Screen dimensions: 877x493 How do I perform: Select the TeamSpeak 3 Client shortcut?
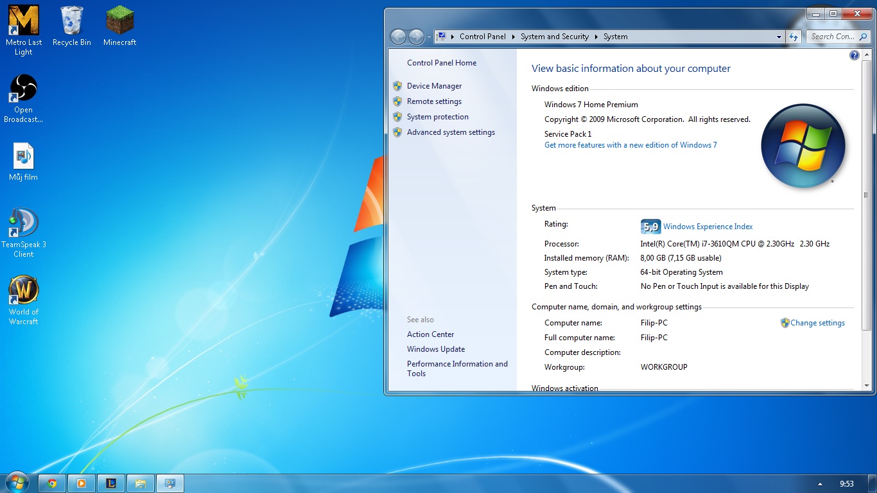[24, 233]
